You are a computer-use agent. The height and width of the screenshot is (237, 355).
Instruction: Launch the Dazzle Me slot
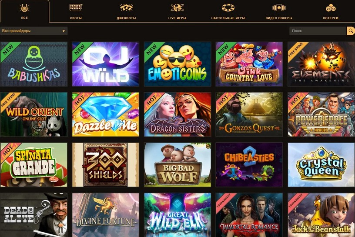(x=106, y=114)
